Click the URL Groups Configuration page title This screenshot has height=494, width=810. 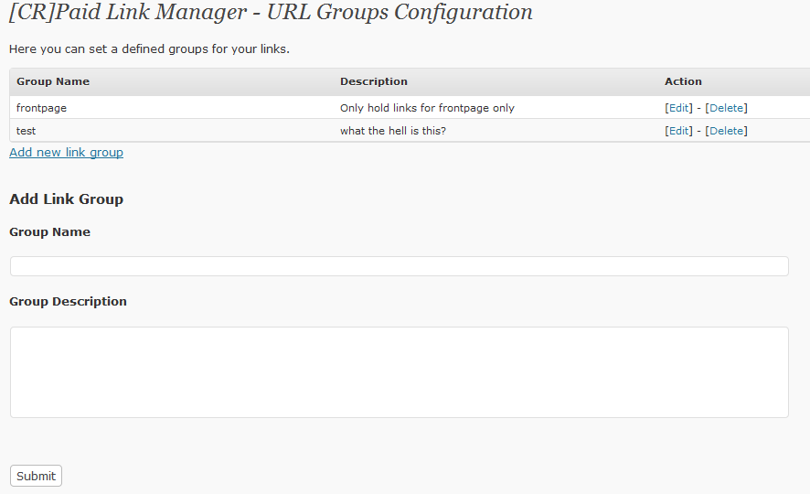[271, 13]
